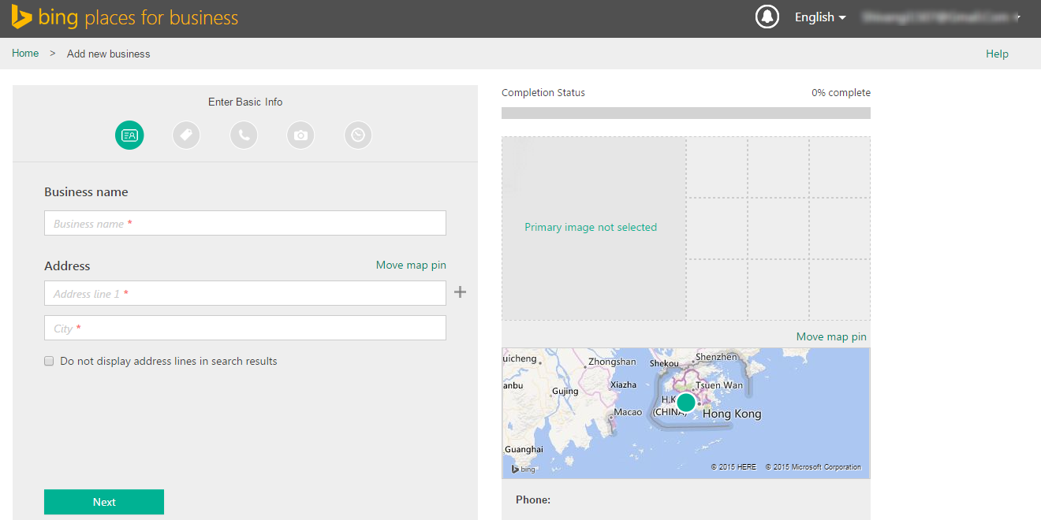Click the 'Add new business' breadcrumb text
Image resolution: width=1041 pixels, height=520 pixels.
tap(108, 54)
